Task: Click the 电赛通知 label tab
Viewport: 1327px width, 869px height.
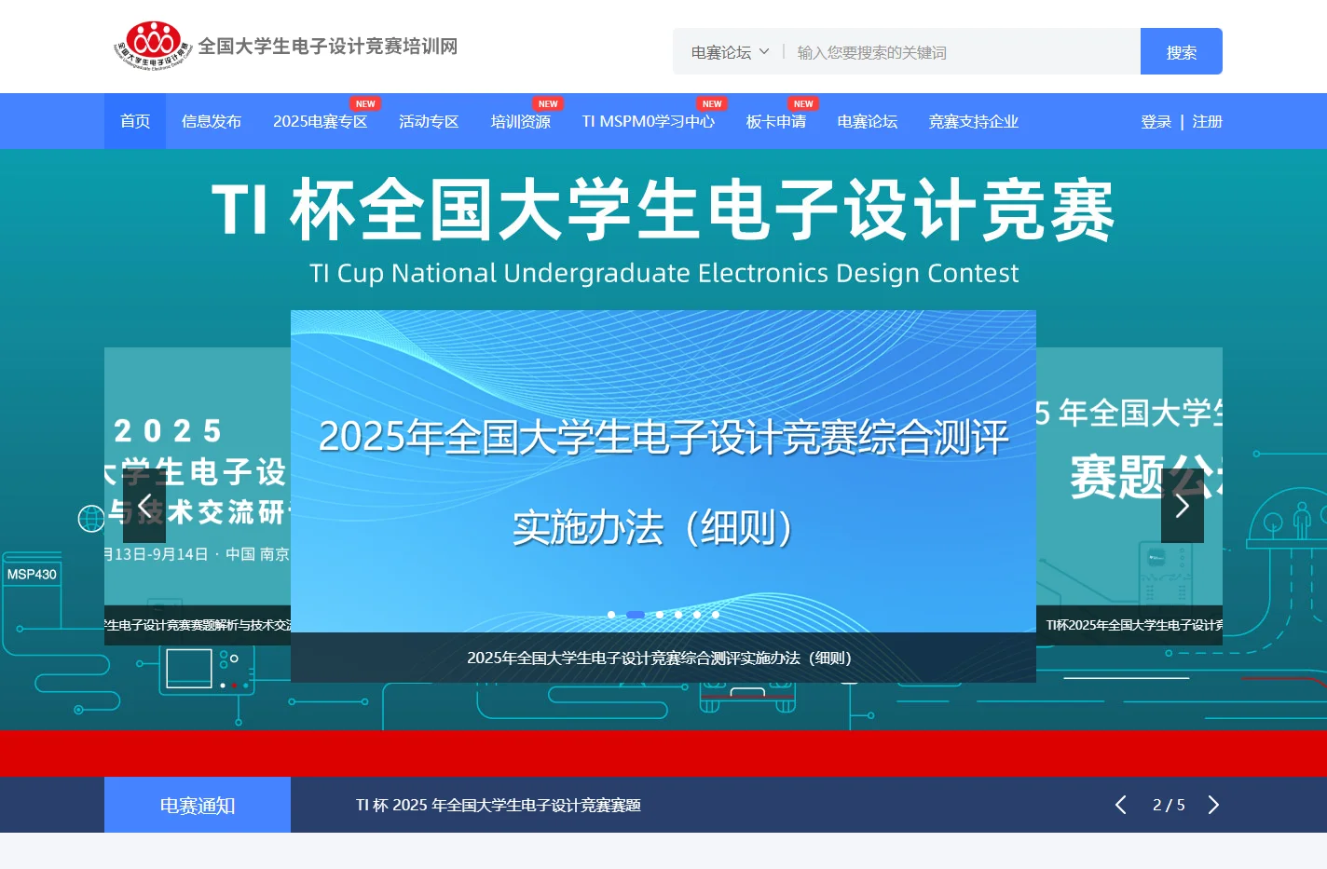Action: pyautogui.click(x=198, y=805)
